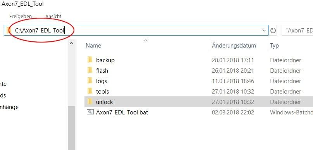The height and width of the screenshot is (150, 313).
Task: Click the backup folder icon
Action: (x=90, y=60)
